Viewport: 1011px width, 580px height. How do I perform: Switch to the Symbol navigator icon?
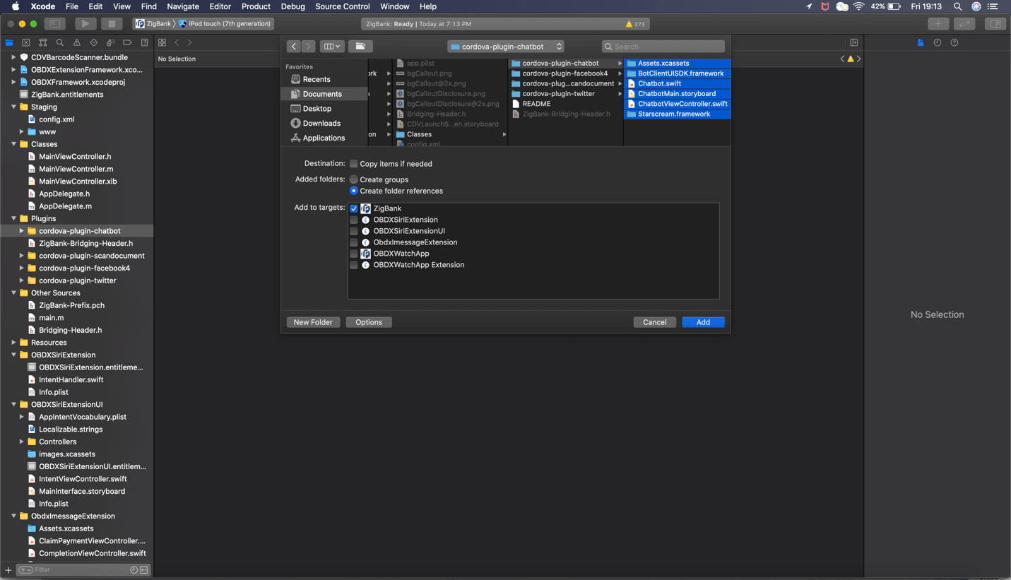[x=43, y=42]
